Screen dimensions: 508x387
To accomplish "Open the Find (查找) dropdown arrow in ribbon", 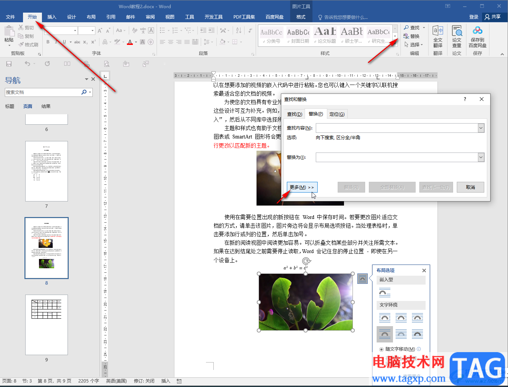I will point(424,27).
